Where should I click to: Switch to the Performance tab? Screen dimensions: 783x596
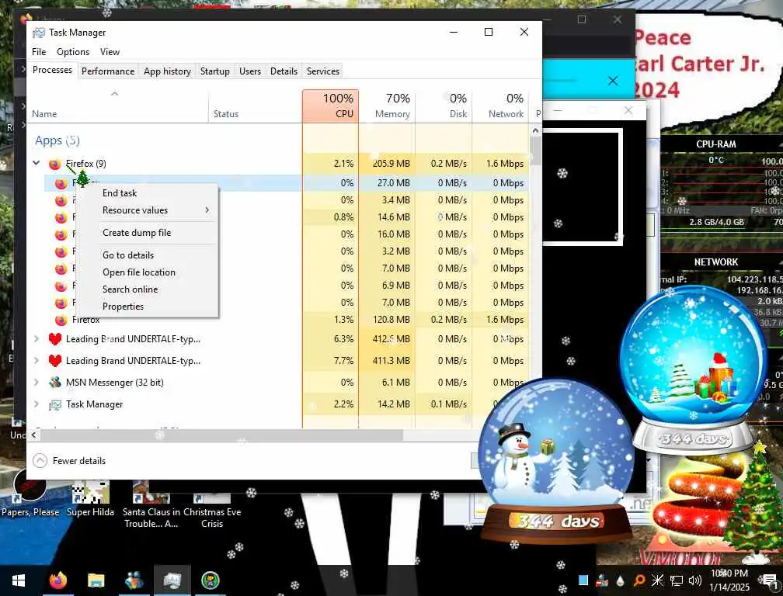point(108,71)
